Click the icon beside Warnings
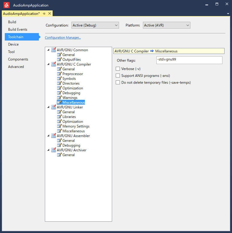Screen dimensions: 232x233 pos(59,97)
